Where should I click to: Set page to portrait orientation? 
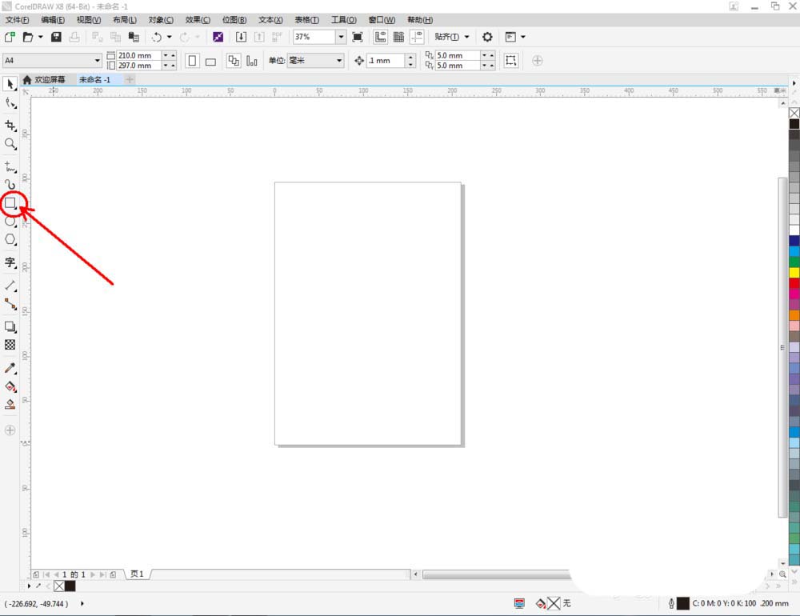(192, 61)
